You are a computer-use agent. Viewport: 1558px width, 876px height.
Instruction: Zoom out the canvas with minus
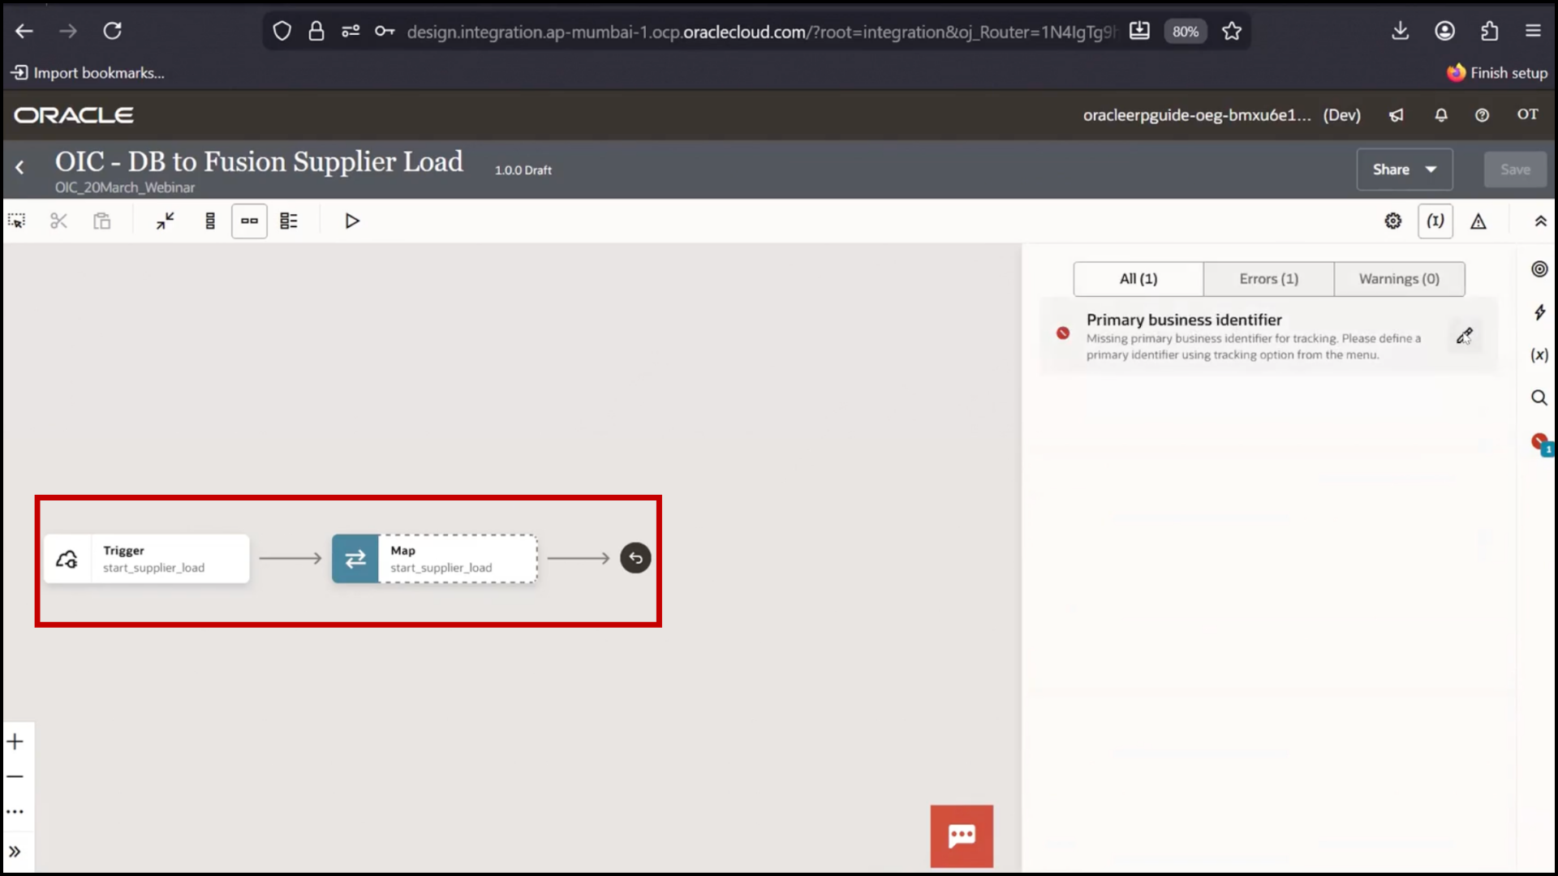pyautogui.click(x=15, y=776)
